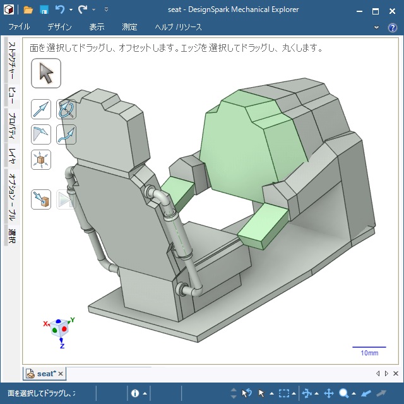Select the Up To tool guide
Image resolution: width=404 pixels, height=404 pixels.
(41, 199)
